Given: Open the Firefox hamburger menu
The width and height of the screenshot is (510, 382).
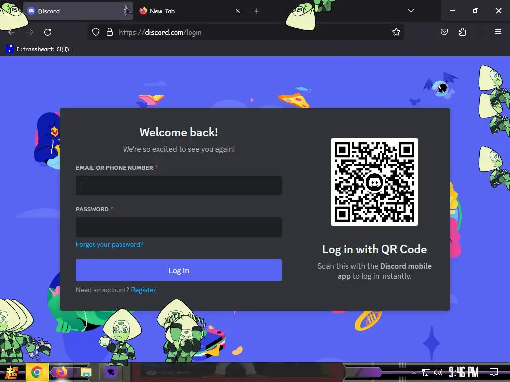Looking at the screenshot, I should pos(498,32).
